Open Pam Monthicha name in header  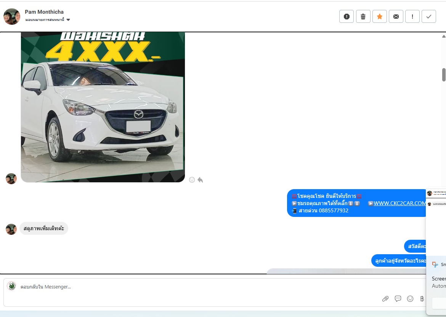coord(44,12)
